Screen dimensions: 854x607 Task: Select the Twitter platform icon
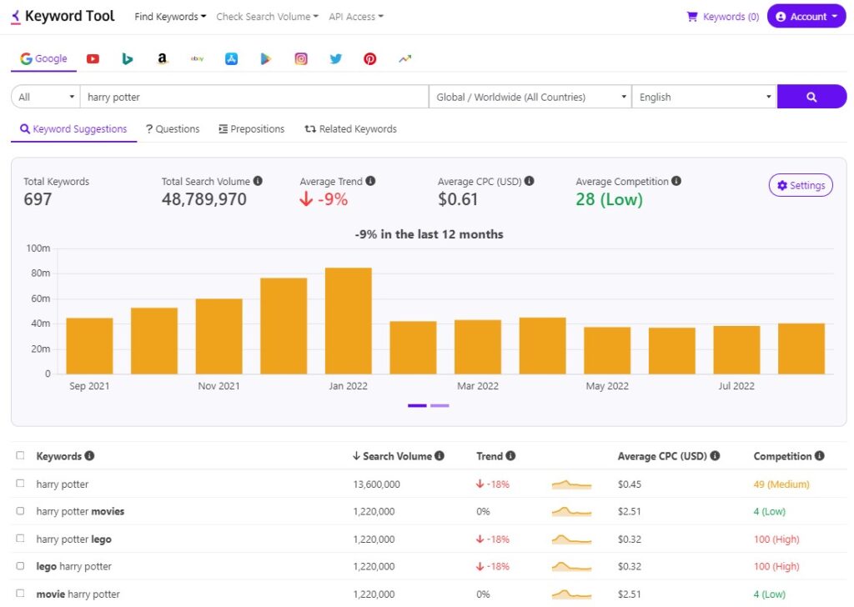[x=336, y=59]
